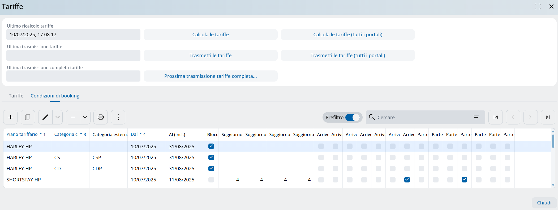Screen dimensions: 558x210
Task: Click the duplicate record icon
Action: pos(28,117)
